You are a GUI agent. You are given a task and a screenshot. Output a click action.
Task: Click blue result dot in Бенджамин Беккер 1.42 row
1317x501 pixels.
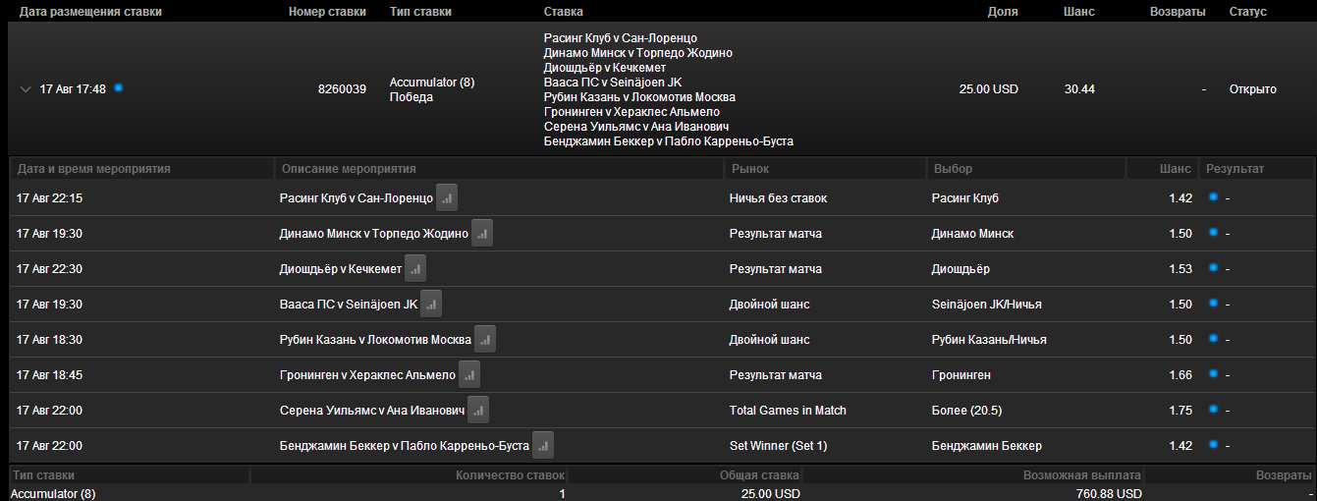coord(1214,445)
